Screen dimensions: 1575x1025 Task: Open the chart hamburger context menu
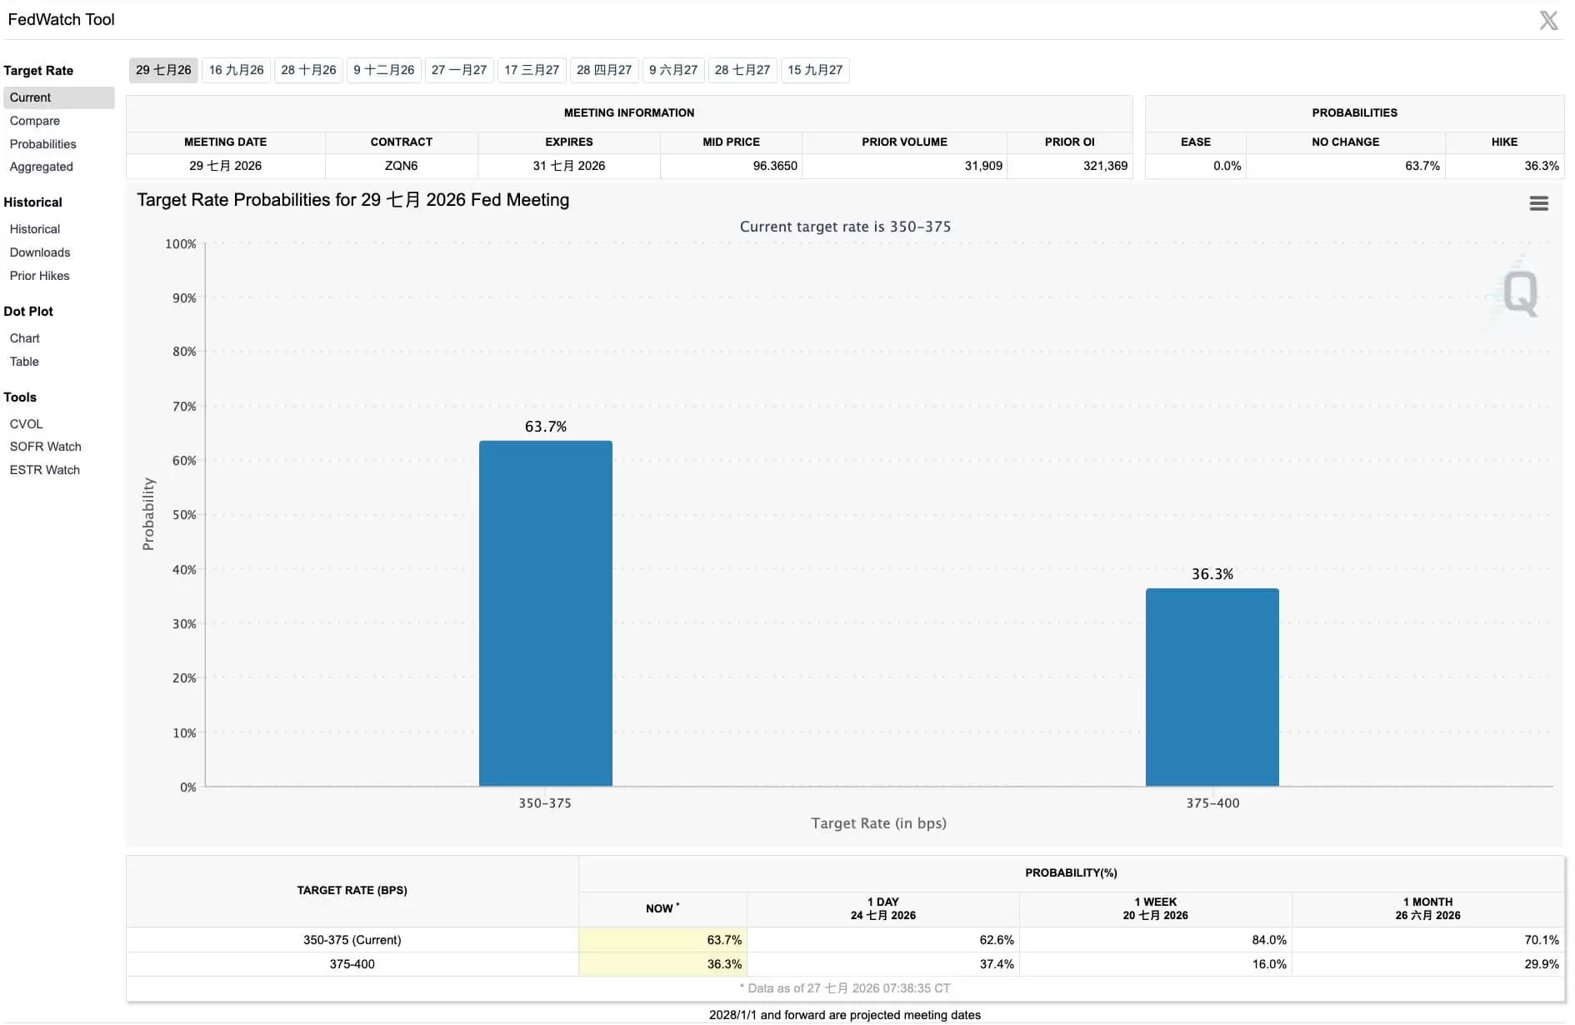coord(1538,203)
